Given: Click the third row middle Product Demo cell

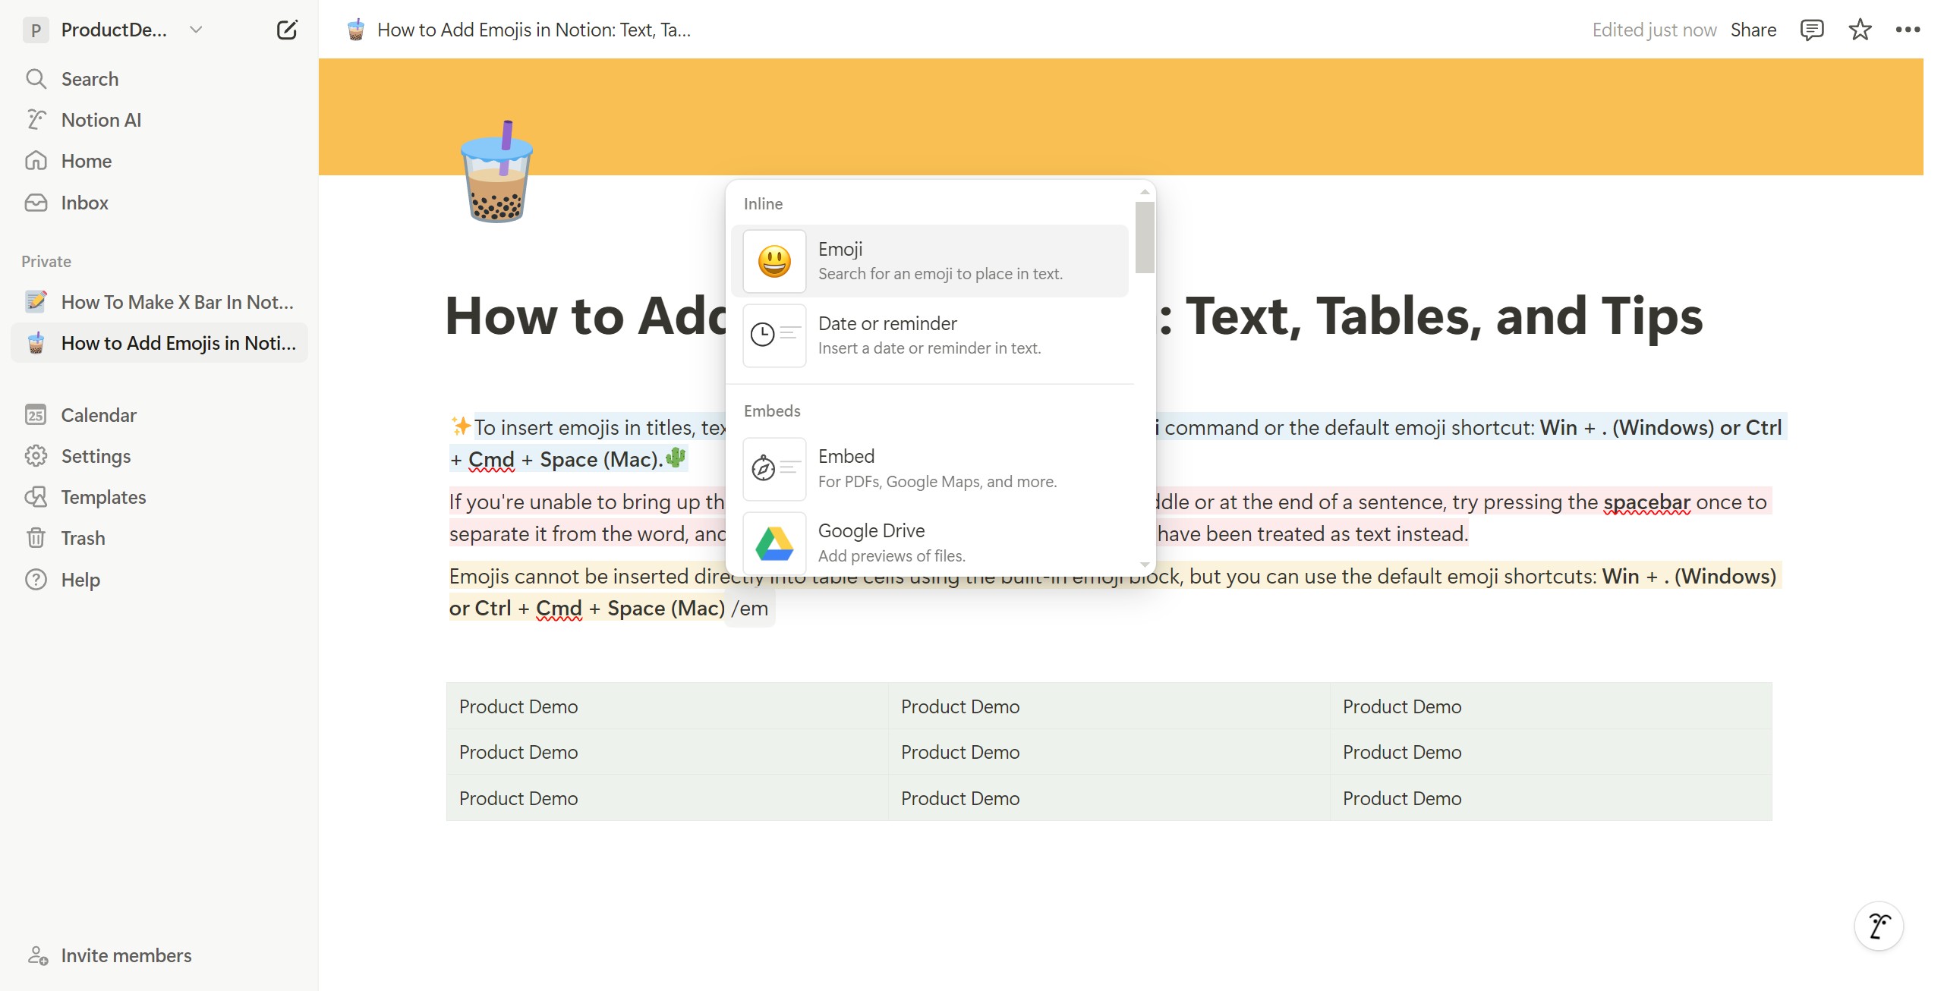Looking at the screenshot, I should click(1109, 798).
